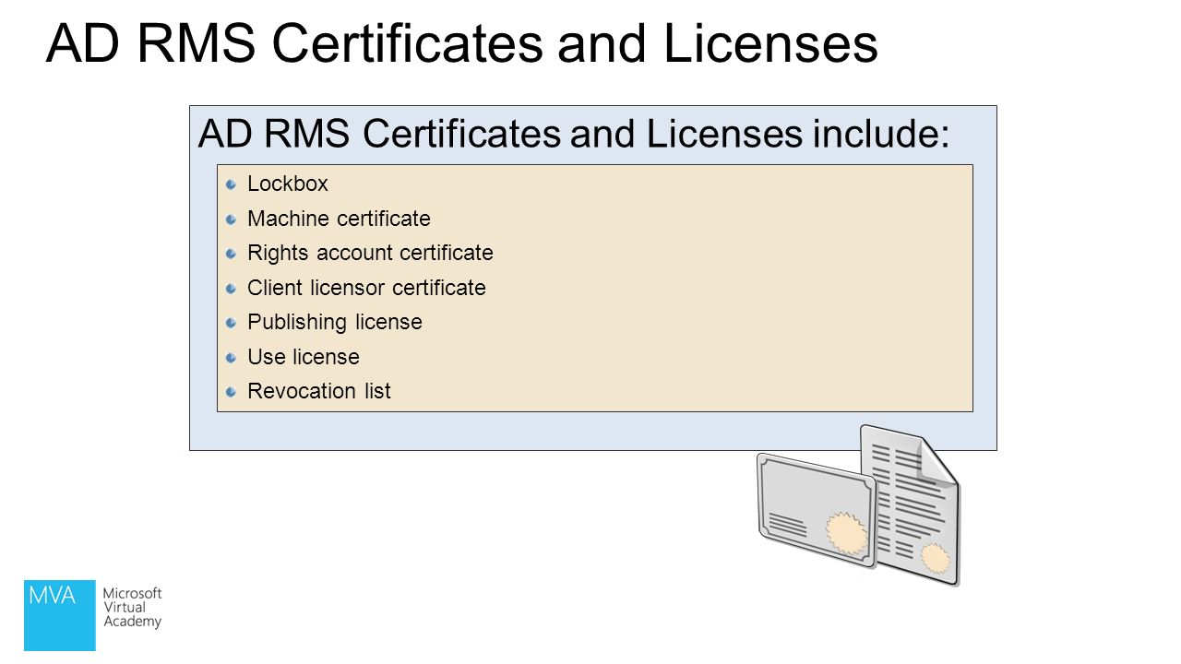Click the bullet beside Lockbox
Viewport: 1181px width, 664px height.
232,184
